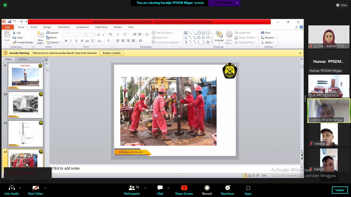Open the Animations ribbon tab

point(82,27)
